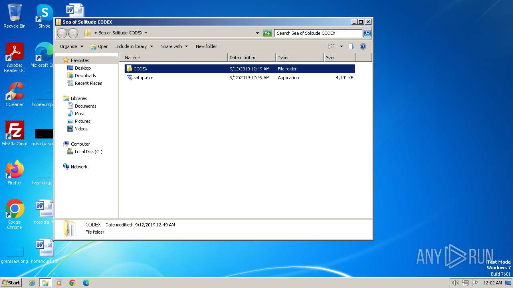Click the Start button
This screenshot has height=288, width=513.
[x=11, y=283]
